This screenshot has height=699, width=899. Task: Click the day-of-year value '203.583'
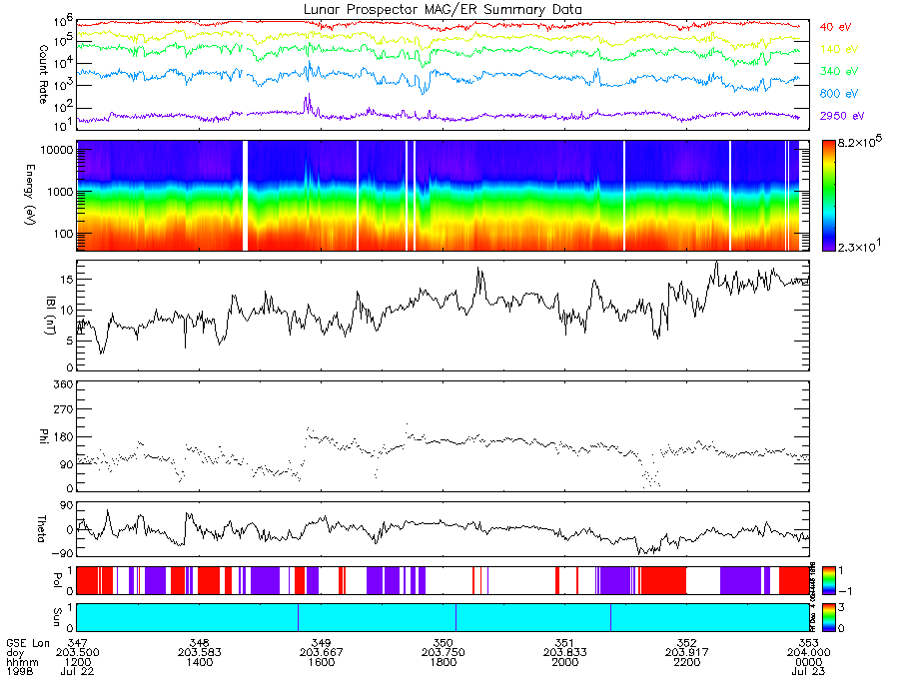tap(199, 653)
